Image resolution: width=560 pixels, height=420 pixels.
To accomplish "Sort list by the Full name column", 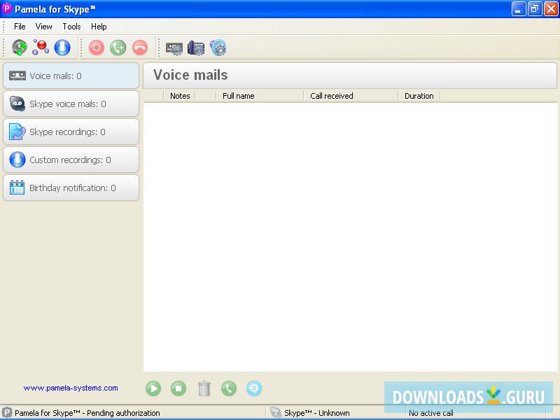I will click(260, 96).
